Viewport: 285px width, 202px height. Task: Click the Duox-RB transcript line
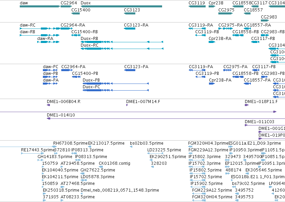122,42
